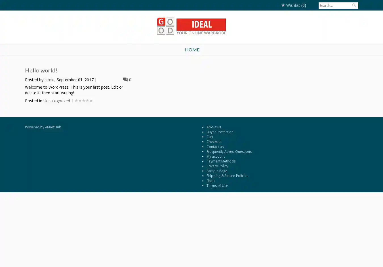The image size is (383, 267).
Task: Open the Hello world! post title
Action: 41,70
